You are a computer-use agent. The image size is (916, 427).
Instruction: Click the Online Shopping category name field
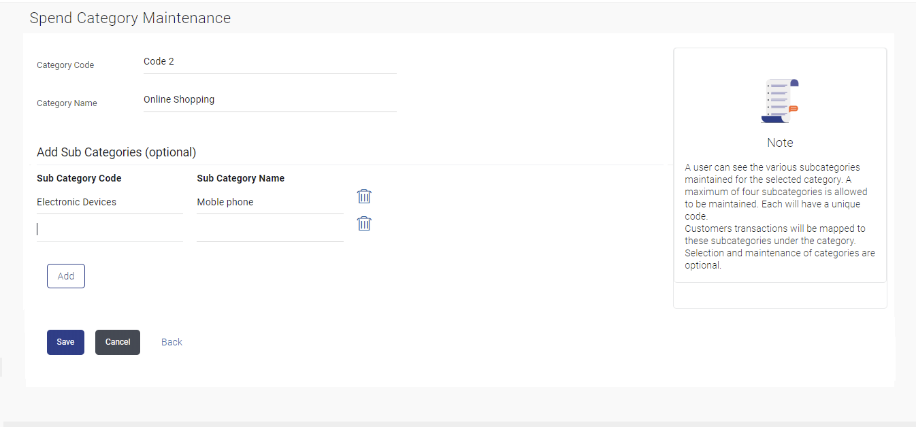[269, 100]
